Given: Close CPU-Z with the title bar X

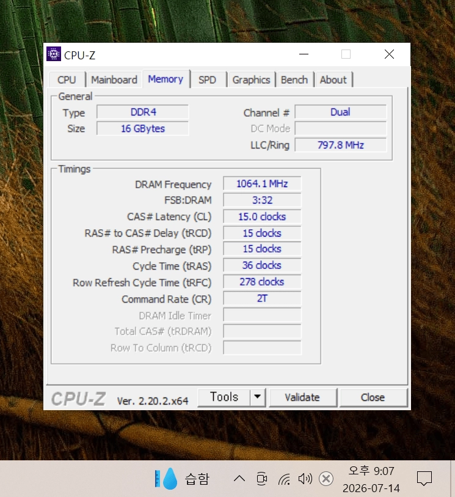Looking at the screenshot, I should [389, 54].
